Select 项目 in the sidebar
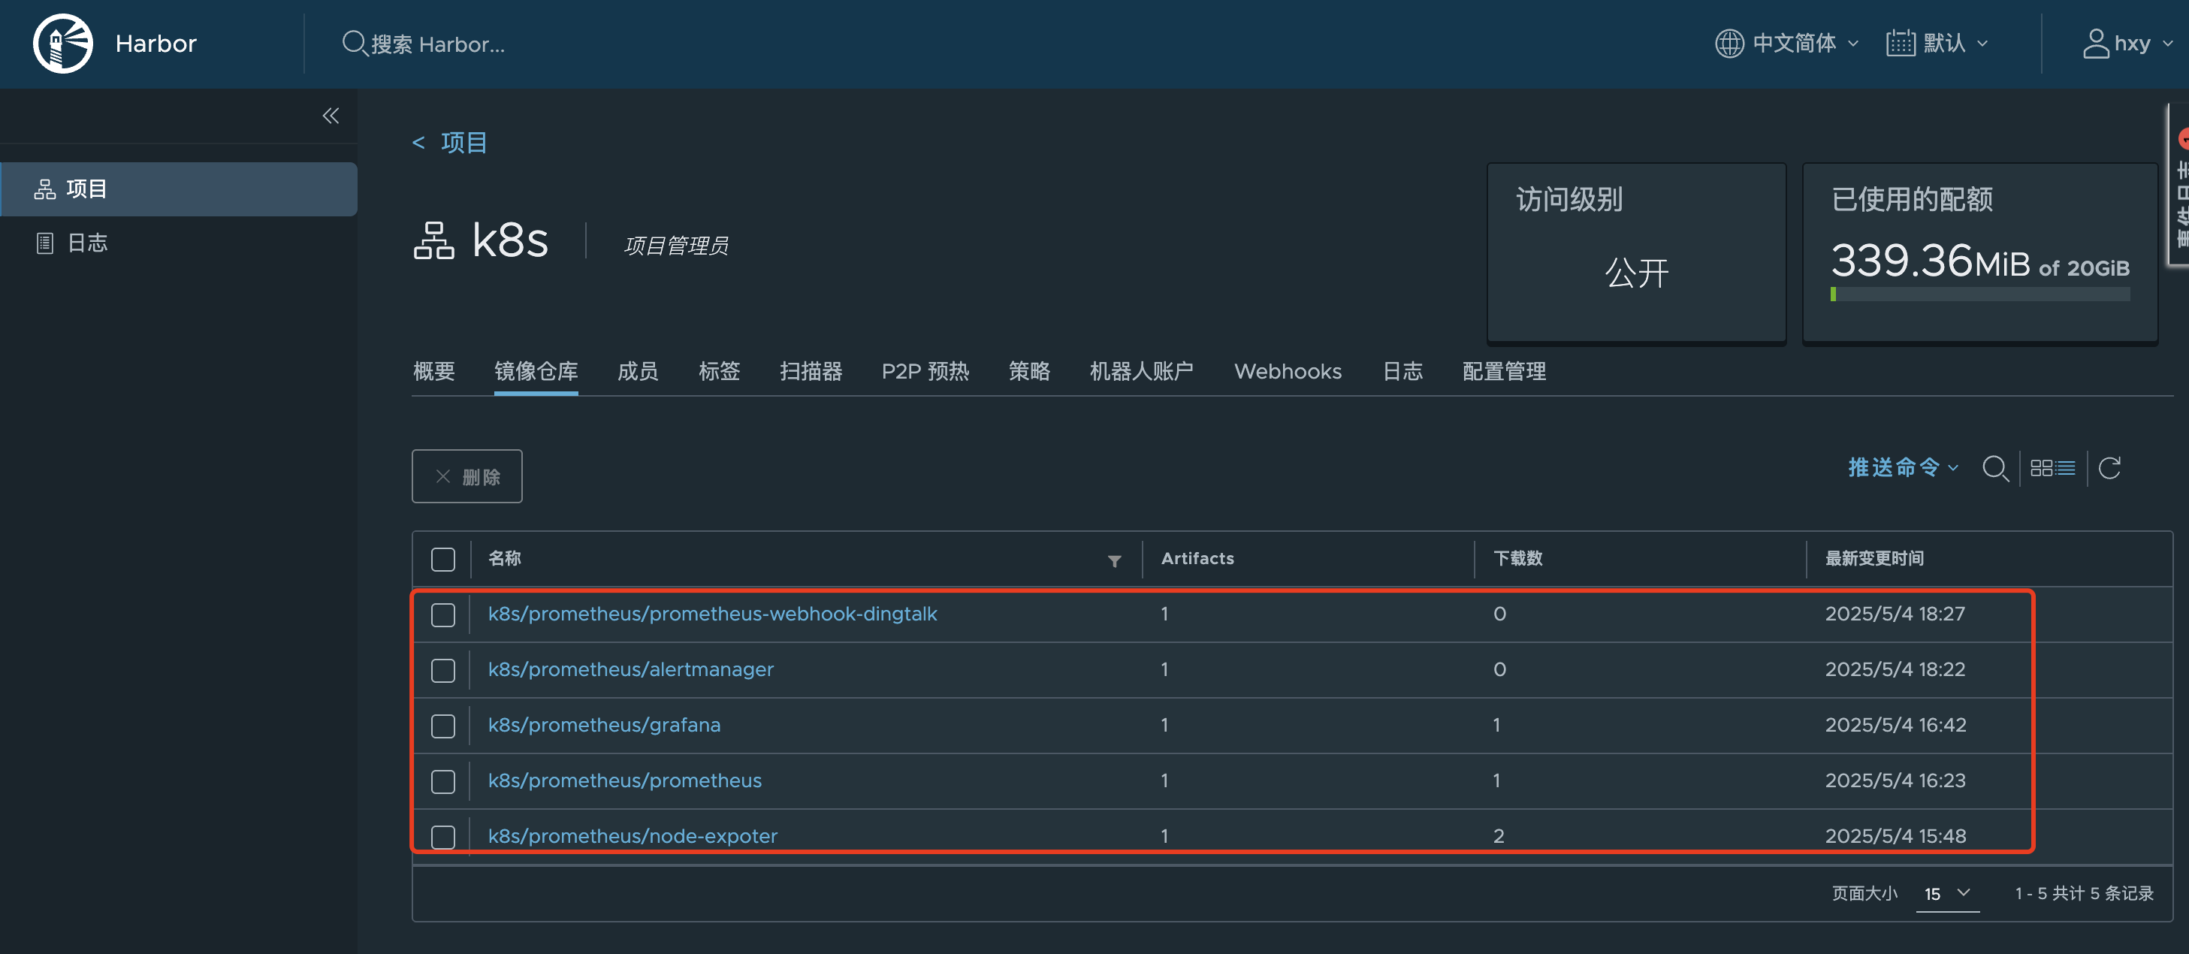The image size is (2189, 954). [x=179, y=189]
